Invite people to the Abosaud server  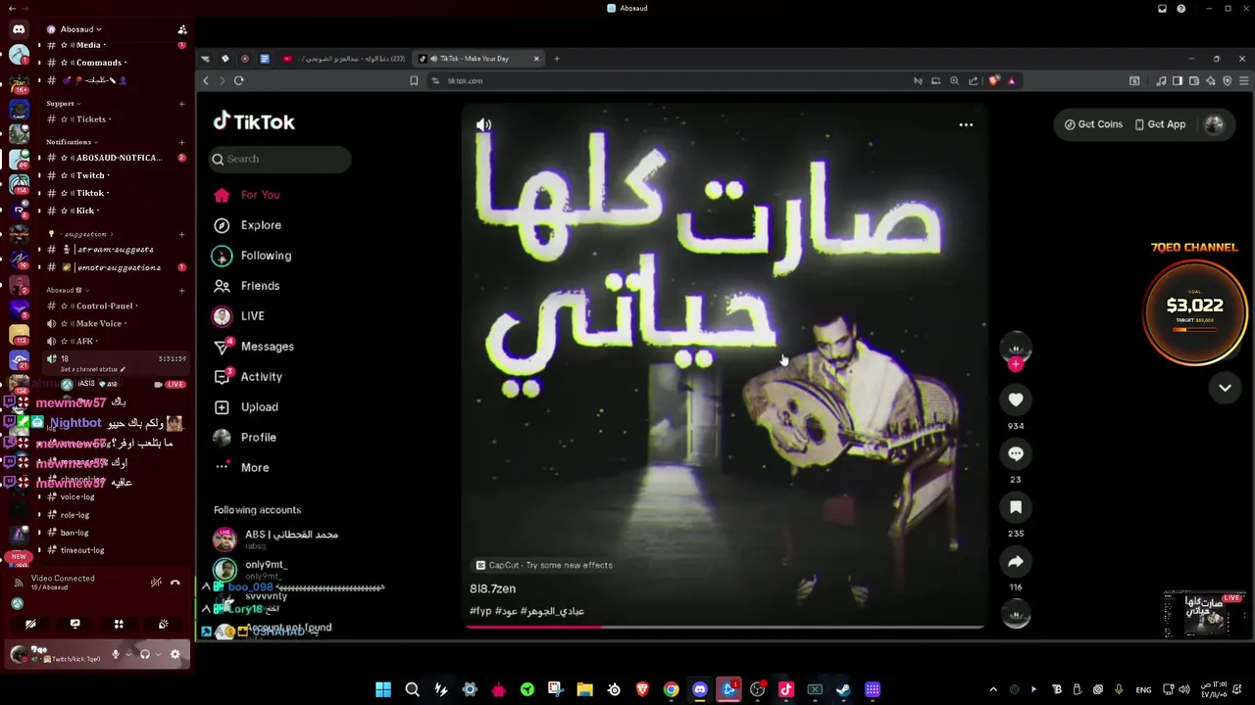182,29
